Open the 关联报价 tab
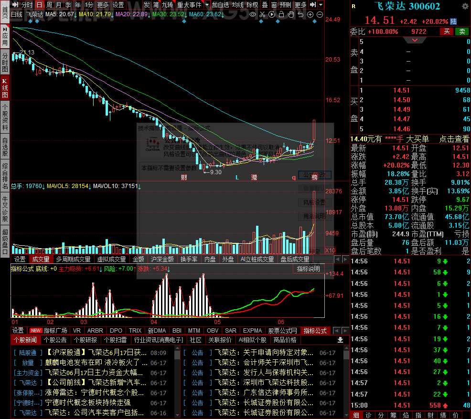 [x=220, y=340]
